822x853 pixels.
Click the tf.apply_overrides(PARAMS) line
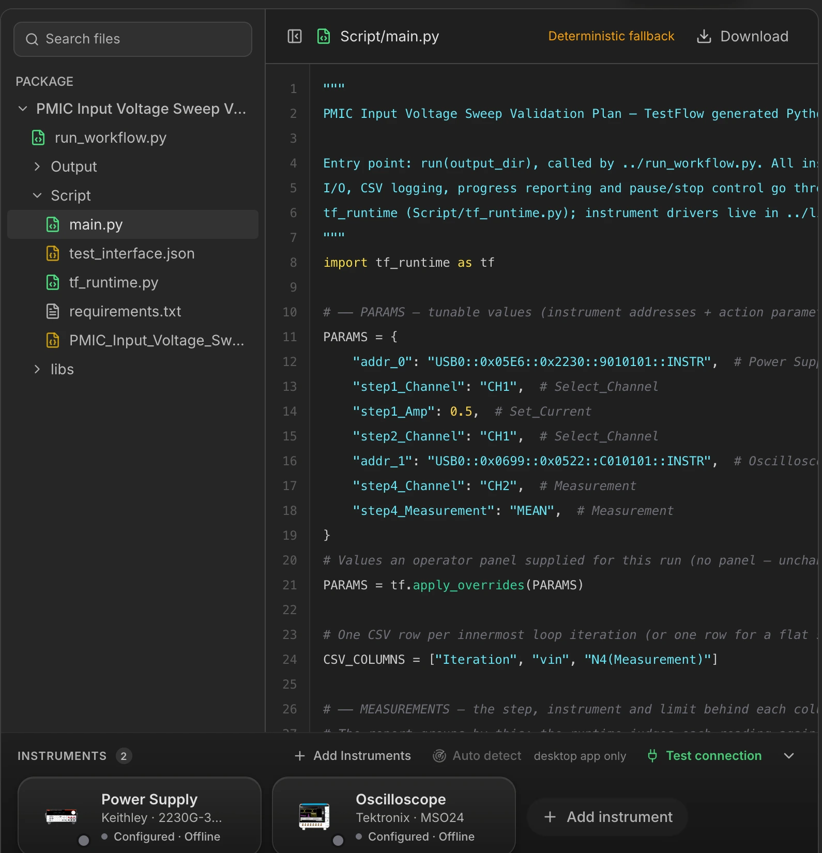point(453,585)
